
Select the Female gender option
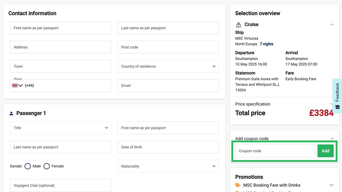click(x=46, y=166)
